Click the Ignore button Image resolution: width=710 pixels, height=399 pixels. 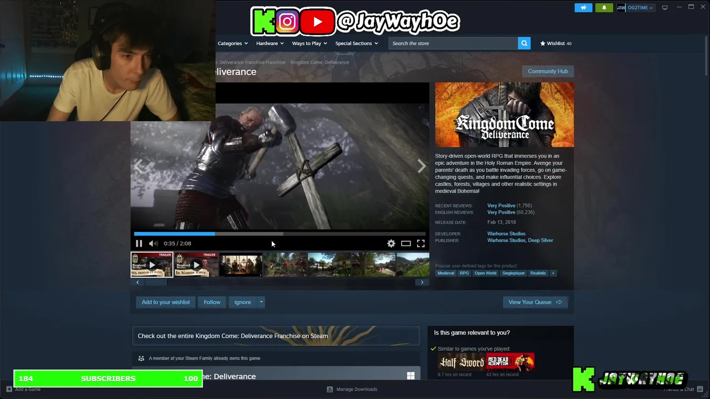(242, 302)
